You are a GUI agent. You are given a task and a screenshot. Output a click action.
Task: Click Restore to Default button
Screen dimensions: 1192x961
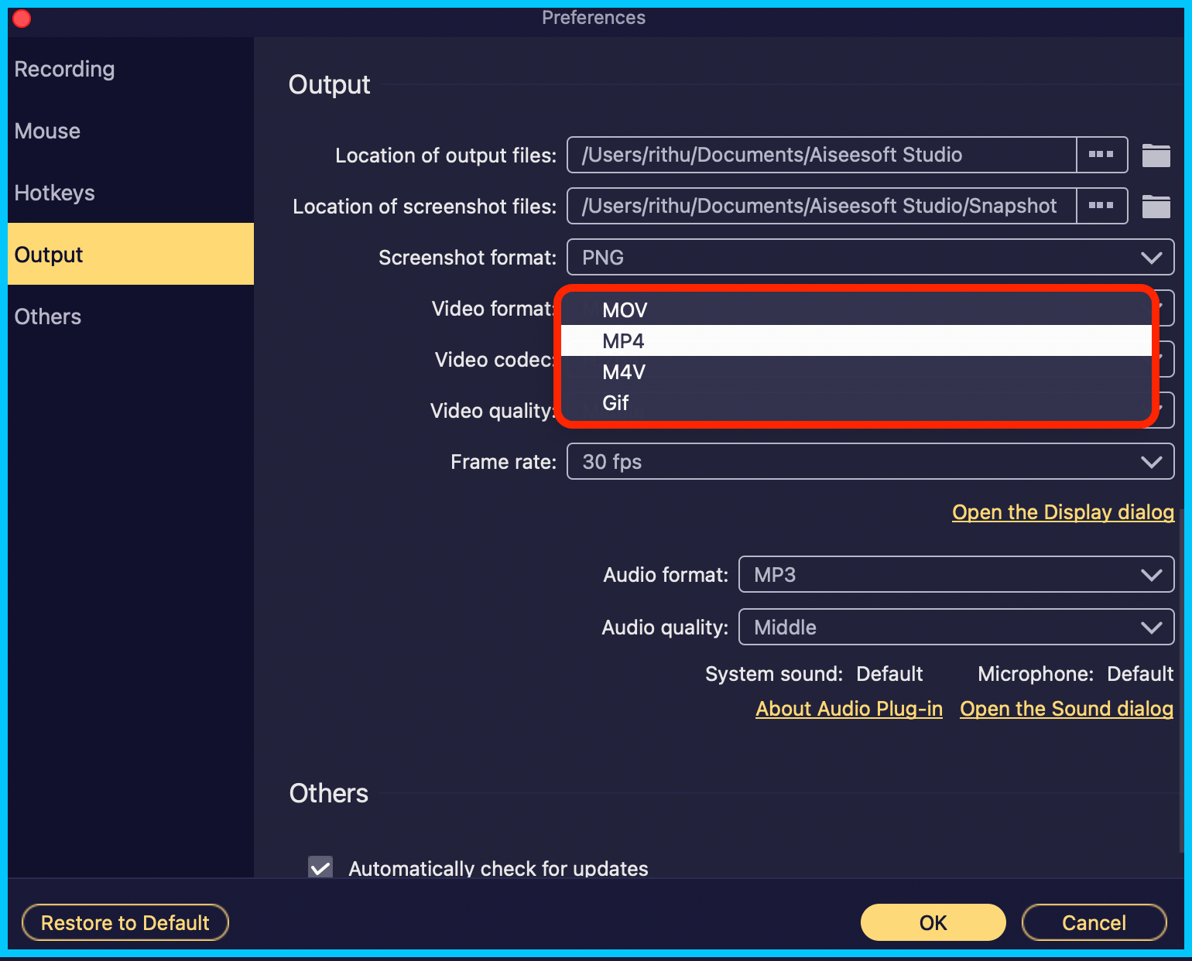(125, 922)
